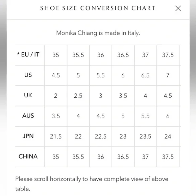Select UK size 2.5 cell
The image size is (196, 196).
[78, 96]
